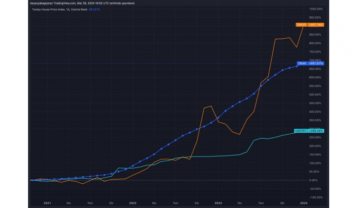Click the 250.00% price scale label

click(x=316, y=137)
